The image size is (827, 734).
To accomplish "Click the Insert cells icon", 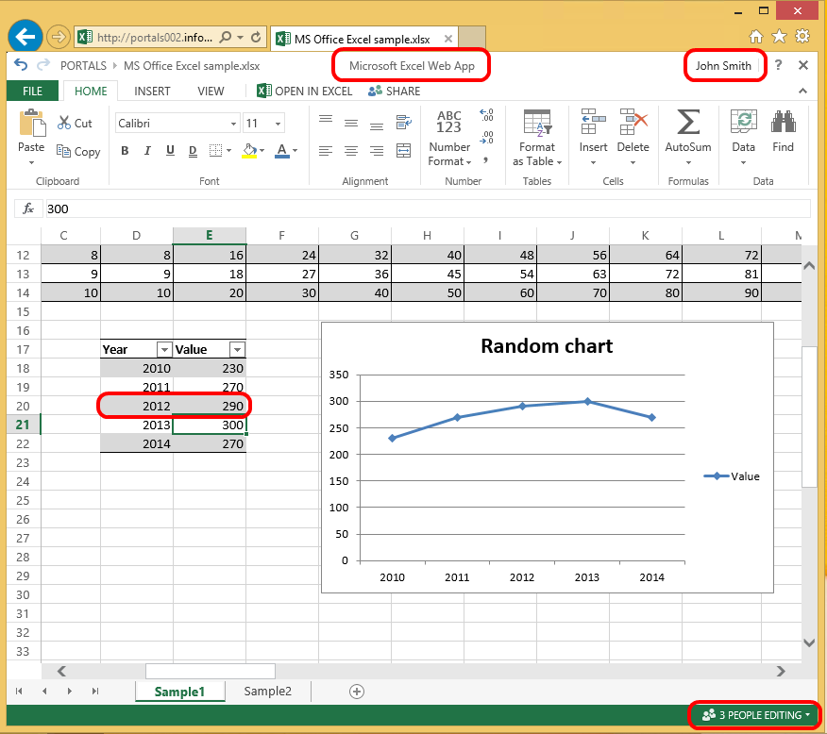I will tap(593, 121).
